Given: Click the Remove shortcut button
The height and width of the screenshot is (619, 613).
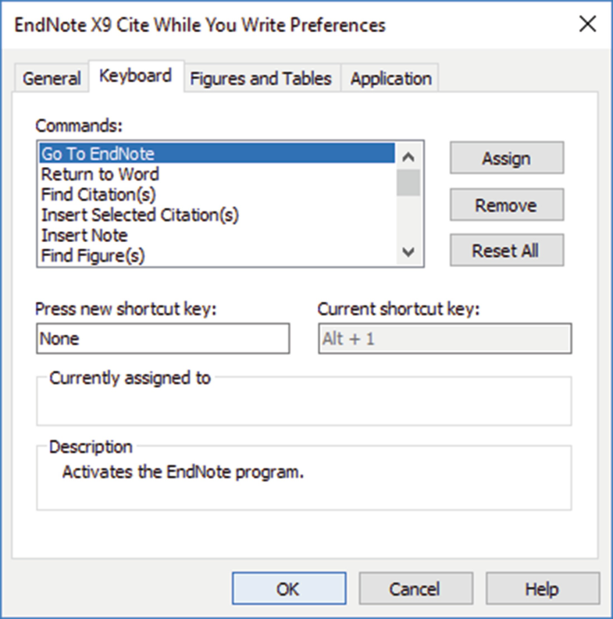Looking at the screenshot, I should click(507, 205).
